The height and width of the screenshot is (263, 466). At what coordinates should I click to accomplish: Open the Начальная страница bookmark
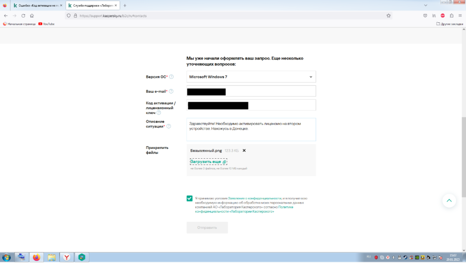[x=19, y=24]
